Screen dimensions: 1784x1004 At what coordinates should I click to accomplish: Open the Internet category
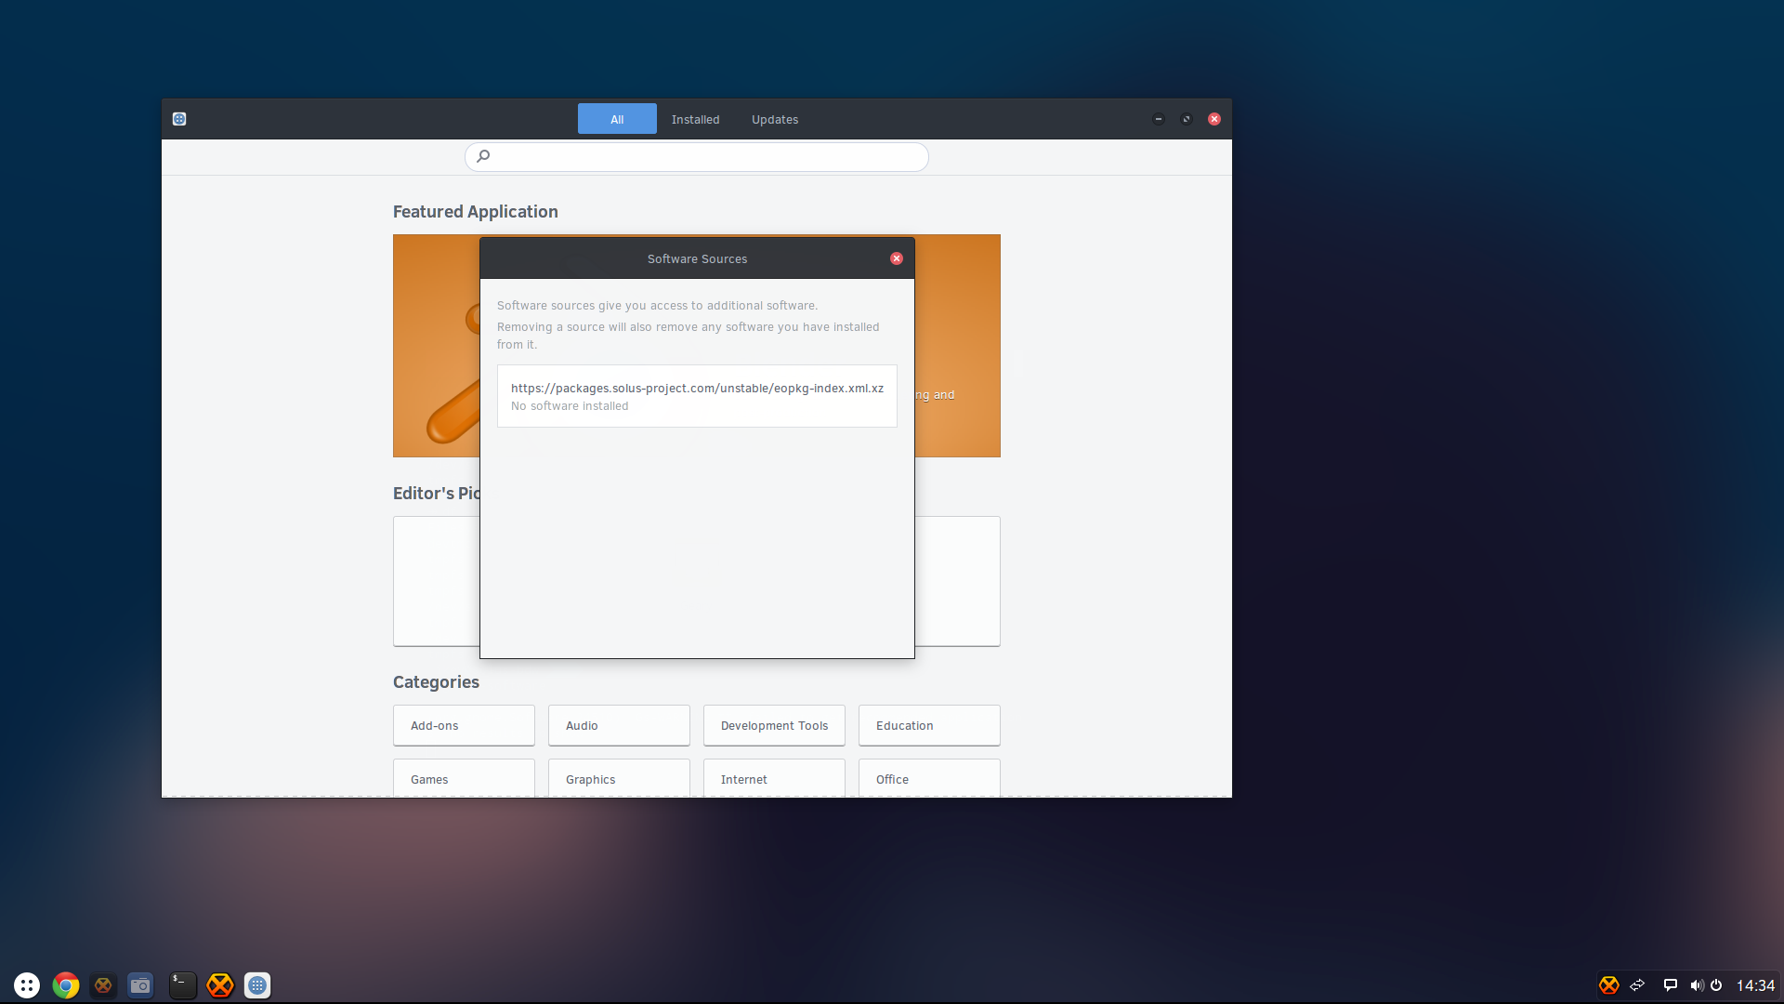774,778
